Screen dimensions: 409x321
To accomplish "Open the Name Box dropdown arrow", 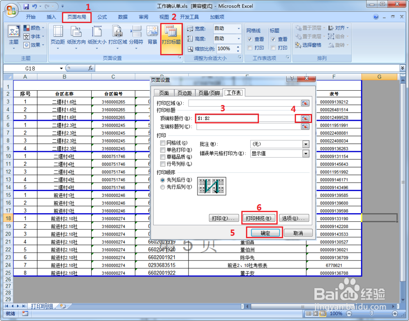I will 61,68.
